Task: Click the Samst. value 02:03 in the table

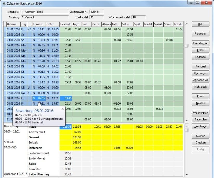Action: point(159,109)
